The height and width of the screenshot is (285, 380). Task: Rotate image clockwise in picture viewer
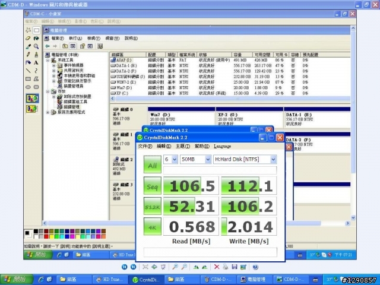(x=196, y=267)
